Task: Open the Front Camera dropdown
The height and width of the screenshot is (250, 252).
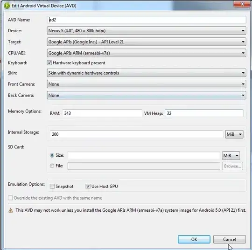Action: pos(147,84)
